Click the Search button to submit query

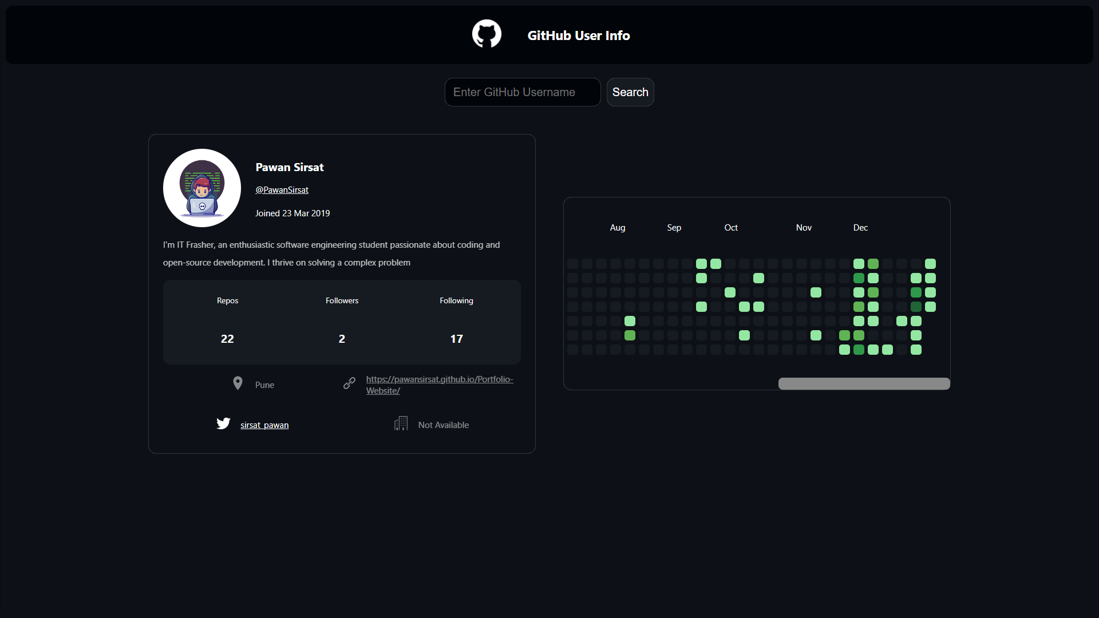[x=630, y=92]
